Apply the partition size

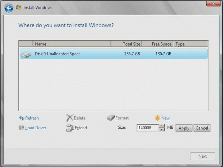click(184, 128)
